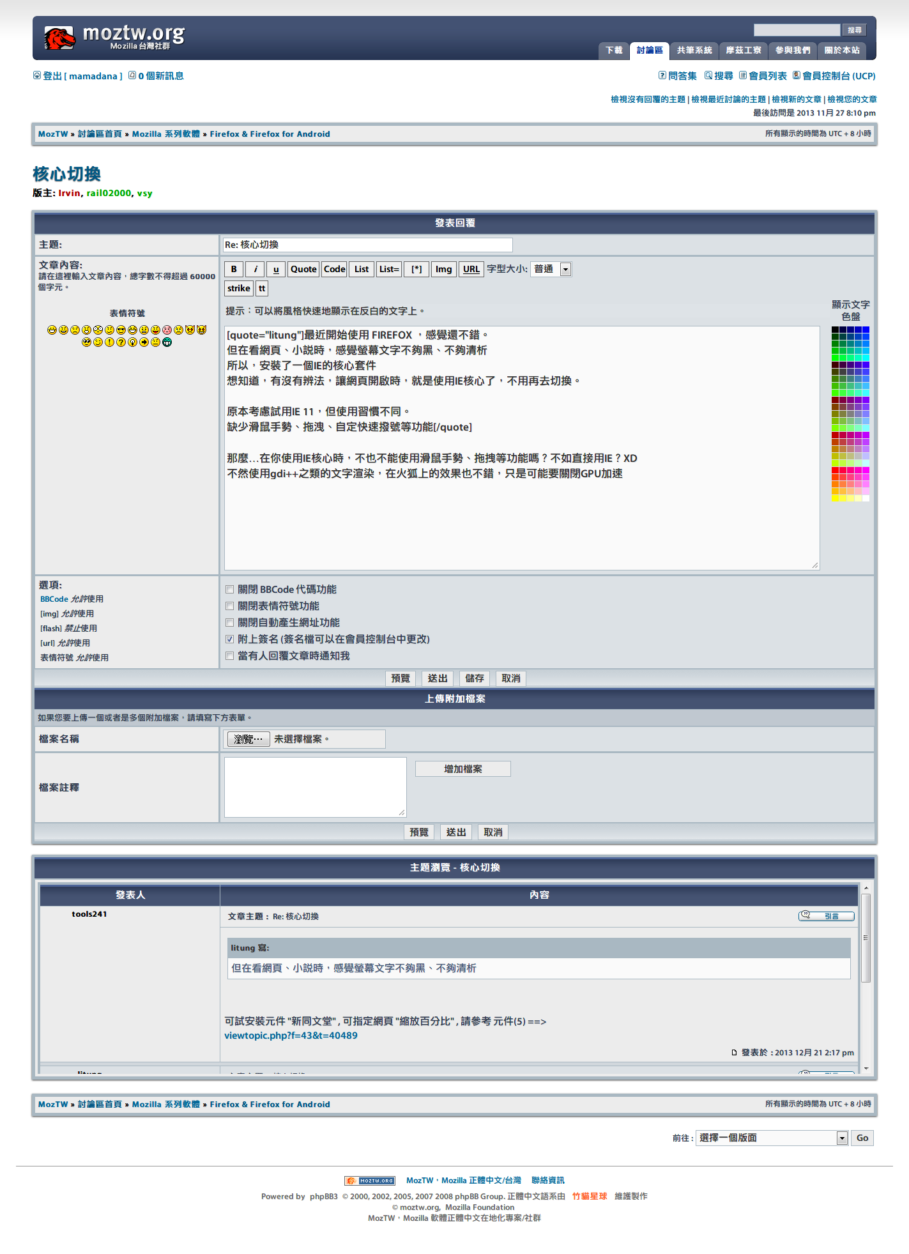Viewport: 909px width, 1254px height.
Task: Click the Bold BBCode button
Action: point(234,269)
